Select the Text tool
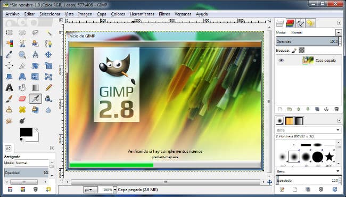Image resolution: width=346 pixels, height=197 pixels. click(x=9, y=87)
